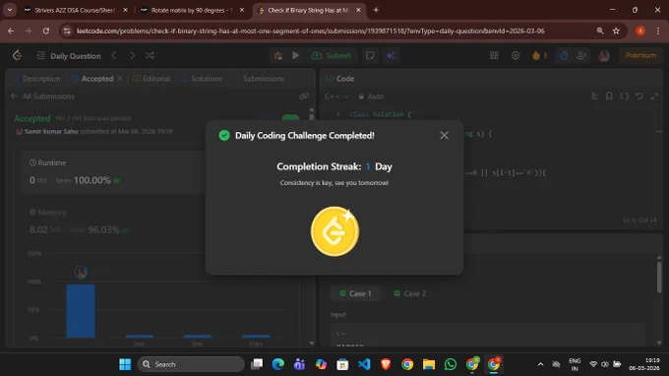669x376 pixels.
Task: Switch to Strivers A2Z DSA Course browser tab
Action: 75,10
